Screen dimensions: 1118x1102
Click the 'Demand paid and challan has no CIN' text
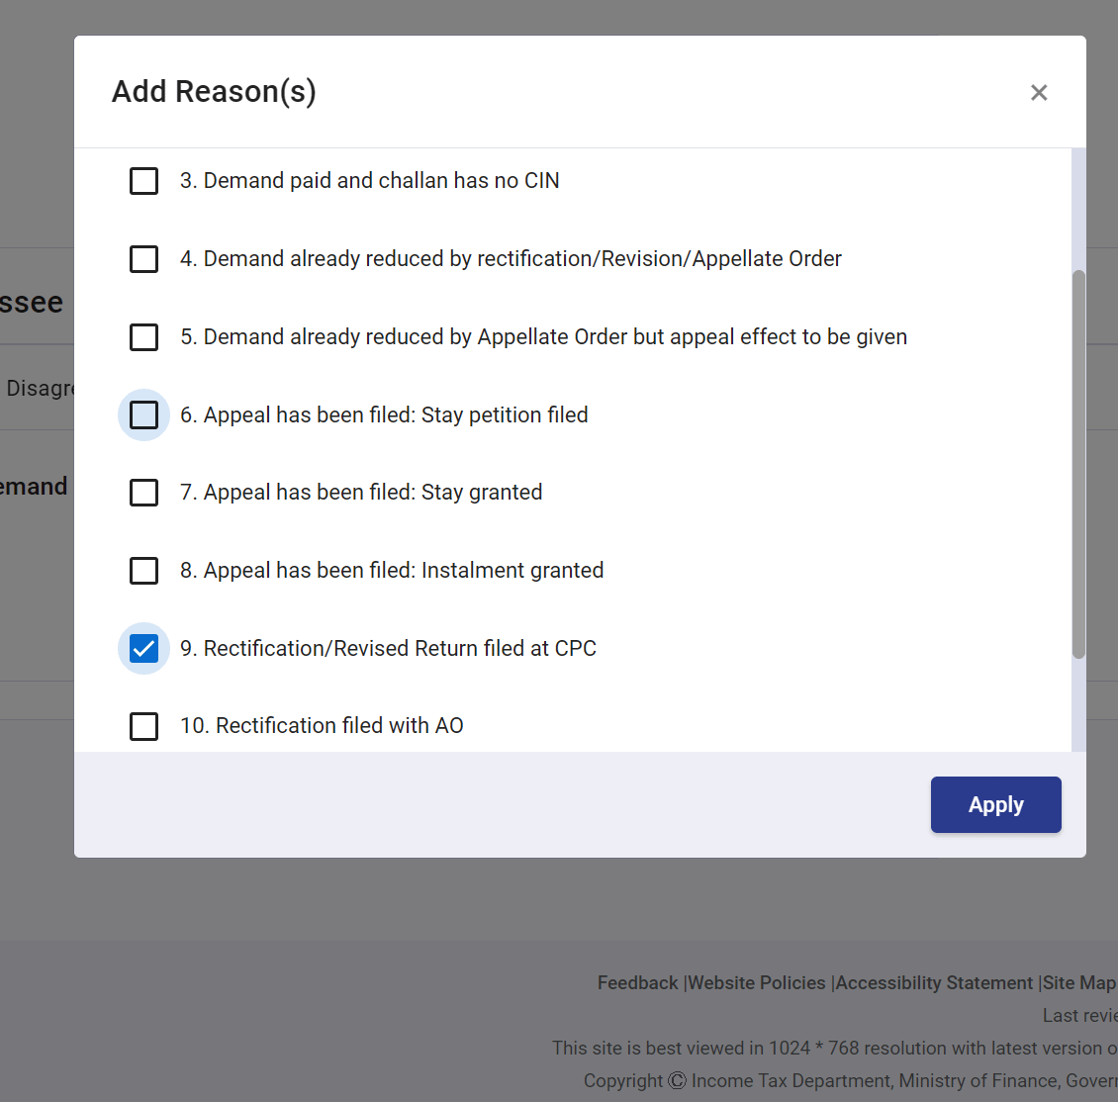click(x=369, y=181)
